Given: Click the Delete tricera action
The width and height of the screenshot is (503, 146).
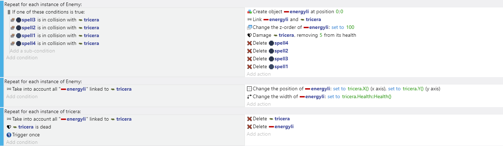Looking at the screenshot, I should click(269, 119).
